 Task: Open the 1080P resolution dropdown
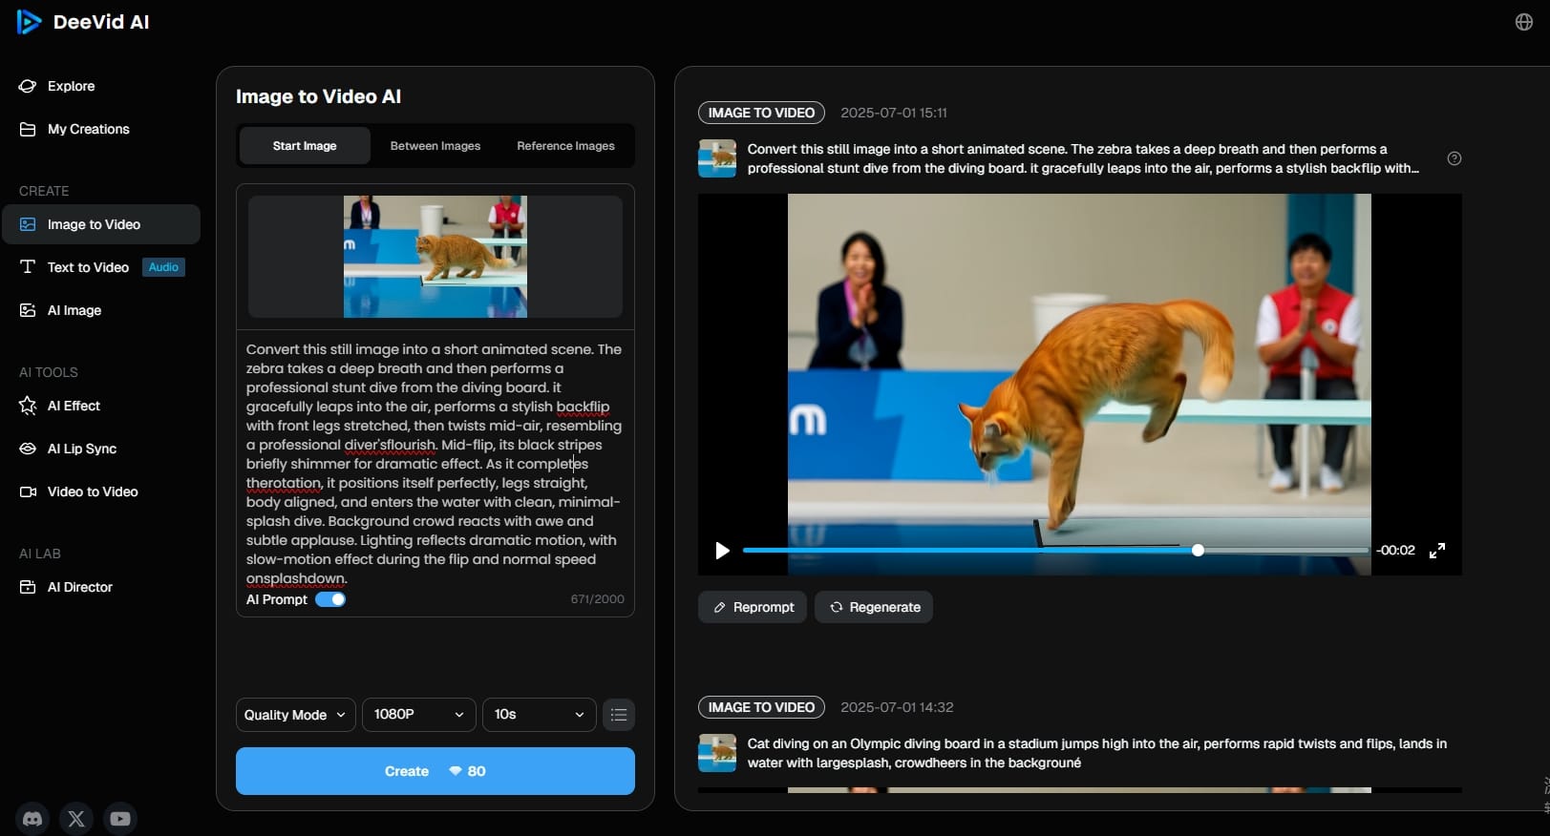419,715
